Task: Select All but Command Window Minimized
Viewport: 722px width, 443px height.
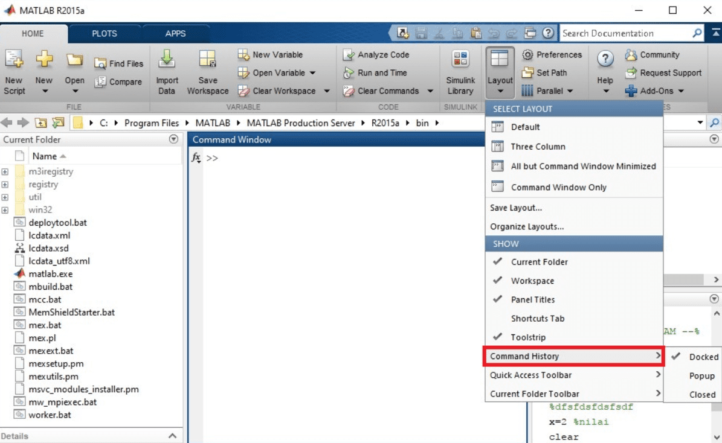Action: (574, 166)
